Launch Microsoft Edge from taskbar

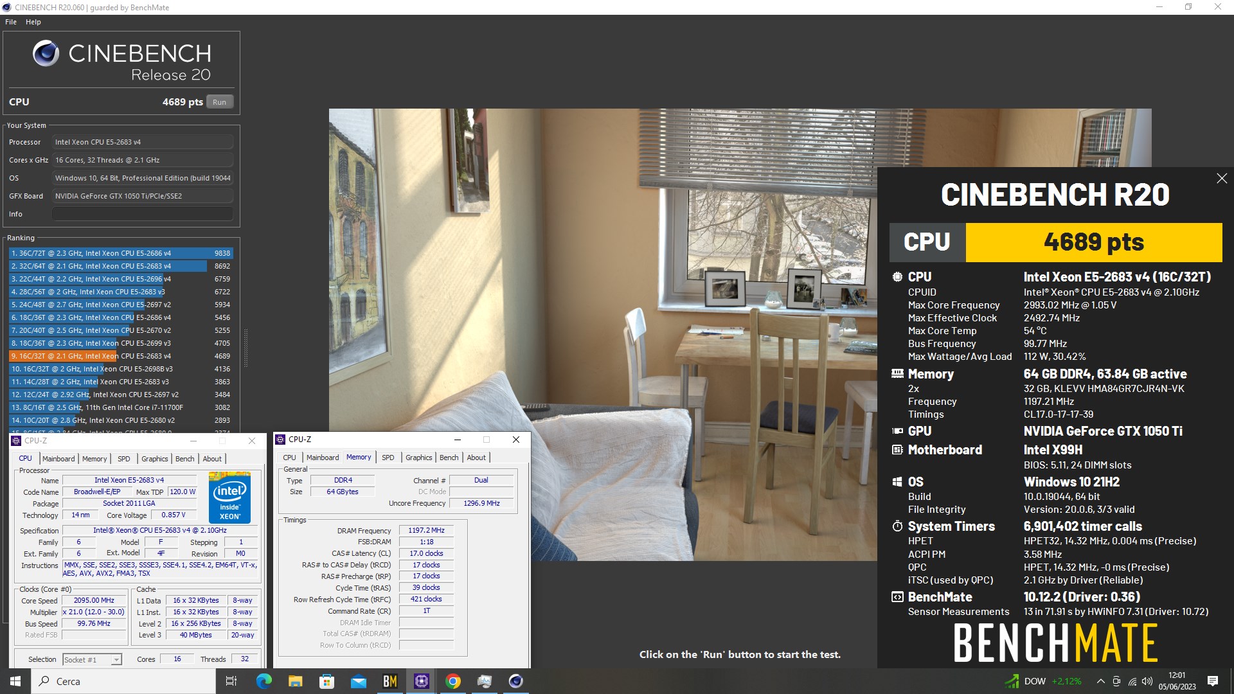(264, 681)
